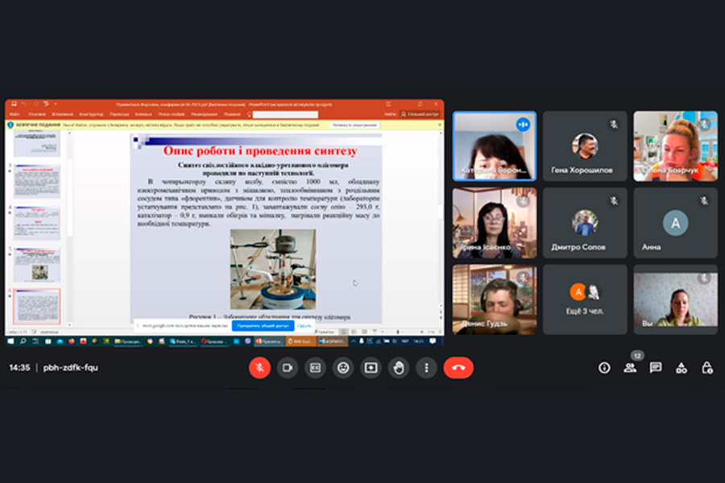
Task: Open host controls lock icon
Action: [x=707, y=368]
